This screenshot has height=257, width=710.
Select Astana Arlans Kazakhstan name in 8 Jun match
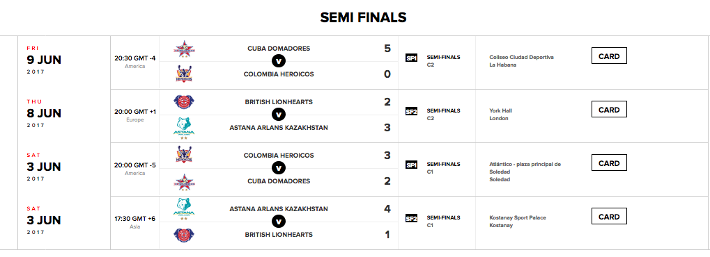(279, 128)
